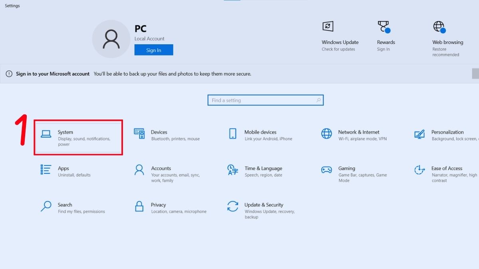Click the Find a setting search box
The image size is (479, 269).
[x=265, y=100]
